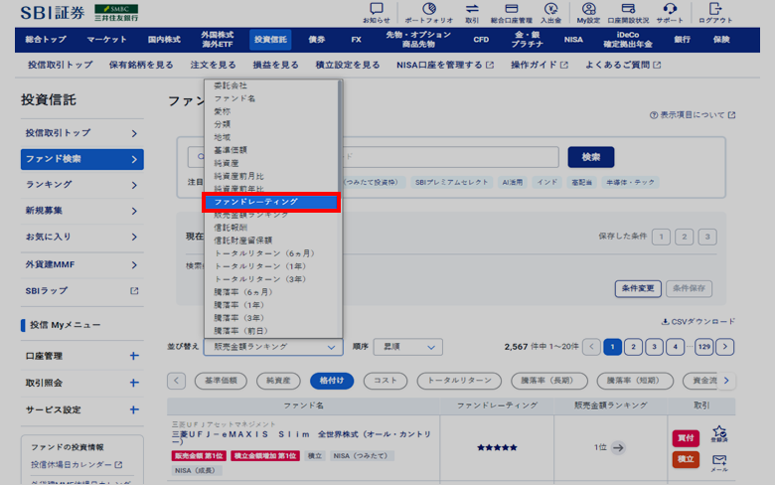Select ファンドレーティング in the sort dropdown list
The height and width of the screenshot is (485, 775).
(x=272, y=202)
